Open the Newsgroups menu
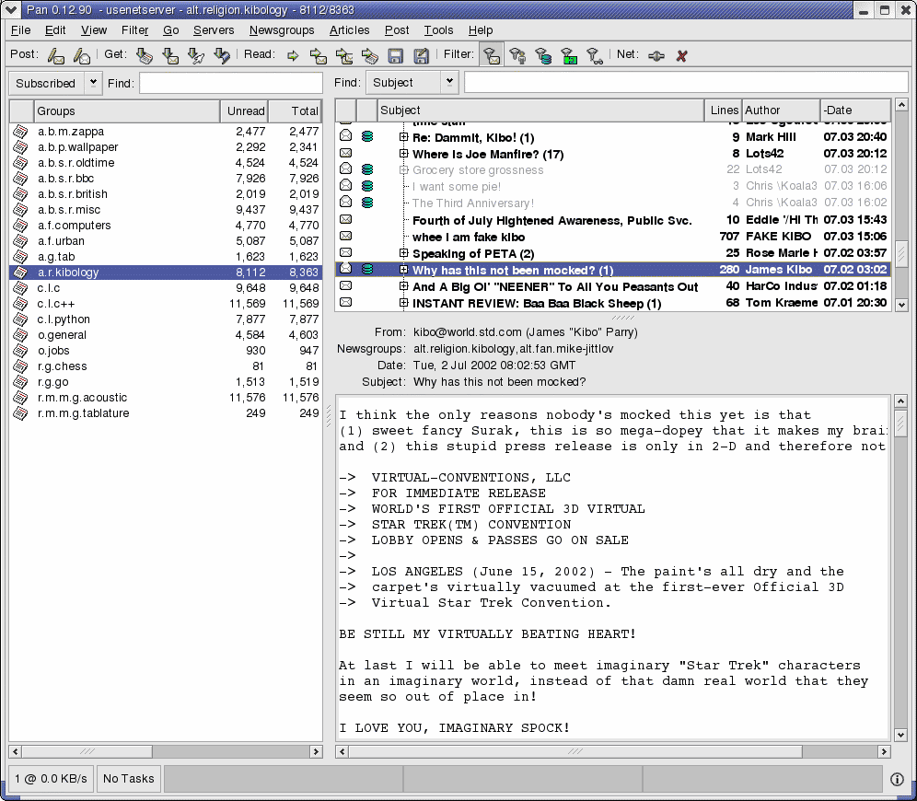The height and width of the screenshot is (801, 917). click(x=282, y=30)
